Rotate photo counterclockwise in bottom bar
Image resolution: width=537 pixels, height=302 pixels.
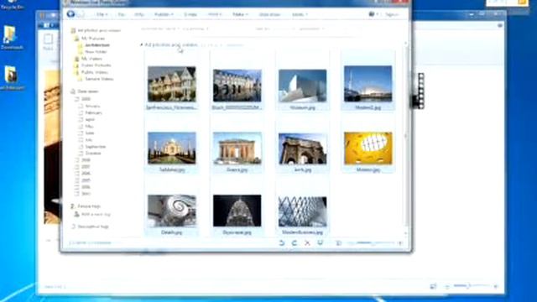tap(282, 242)
